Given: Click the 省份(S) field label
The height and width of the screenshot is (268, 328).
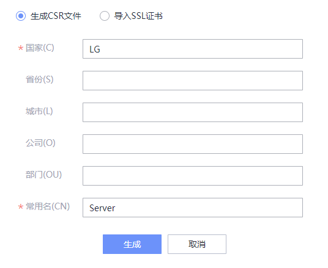Looking at the screenshot, I should (x=40, y=79).
